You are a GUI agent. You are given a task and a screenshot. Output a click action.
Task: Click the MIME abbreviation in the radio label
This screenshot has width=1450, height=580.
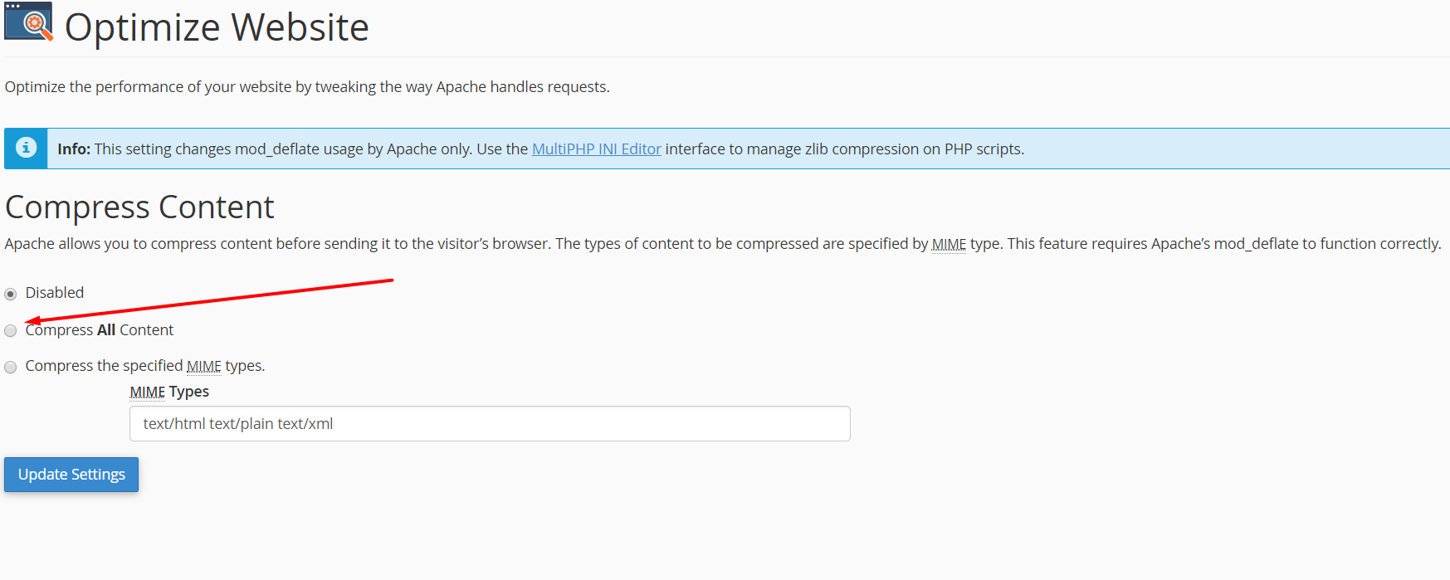[x=204, y=366]
